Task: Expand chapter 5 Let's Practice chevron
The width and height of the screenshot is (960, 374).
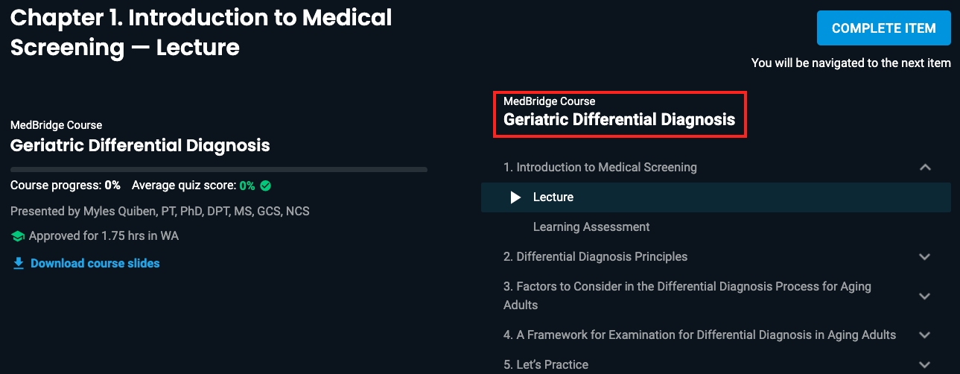Action: click(925, 364)
